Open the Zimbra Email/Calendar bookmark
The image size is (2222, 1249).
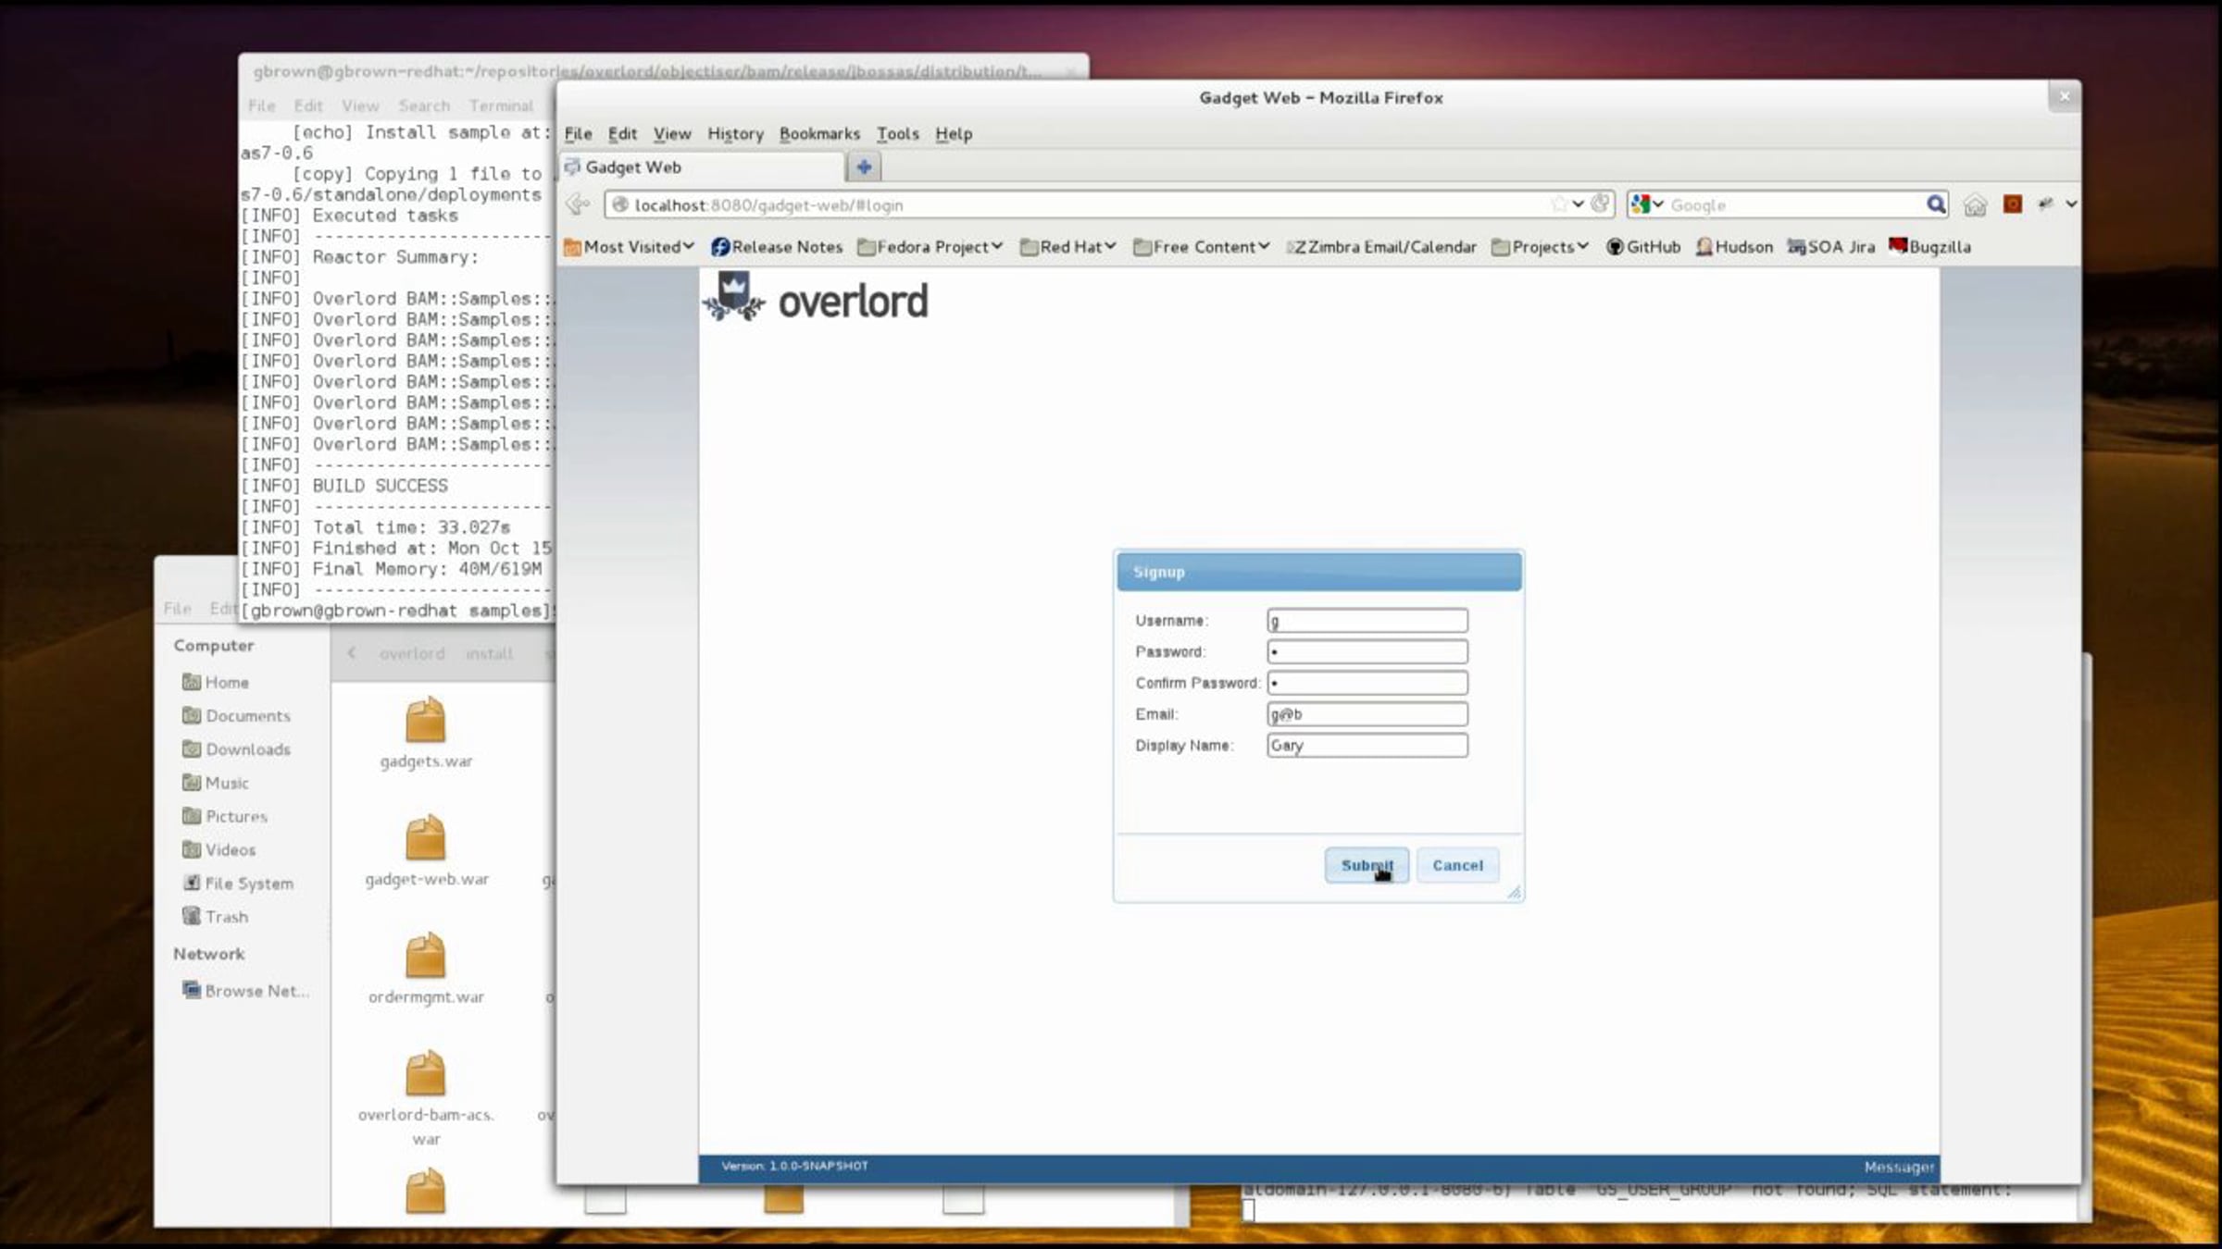[x=1381, y=247]
